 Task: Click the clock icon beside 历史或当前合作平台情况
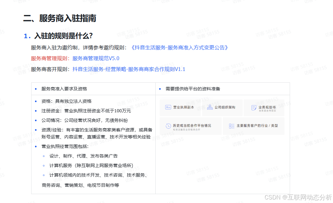168,126
